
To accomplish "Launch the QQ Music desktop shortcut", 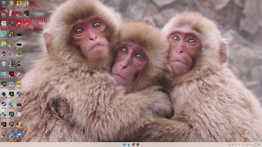I will pos(4,44).
